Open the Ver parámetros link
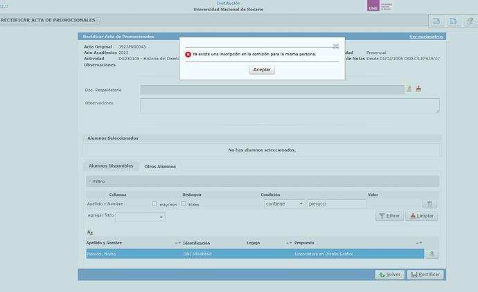 [x=426, y=37]
